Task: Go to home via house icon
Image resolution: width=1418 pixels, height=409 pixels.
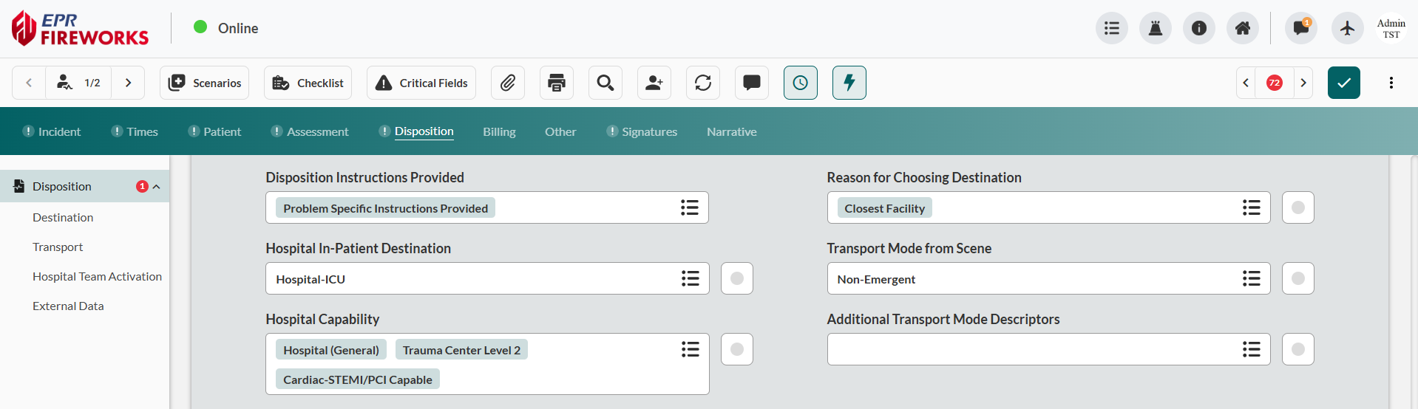Action: click(x=1243, y=28)
